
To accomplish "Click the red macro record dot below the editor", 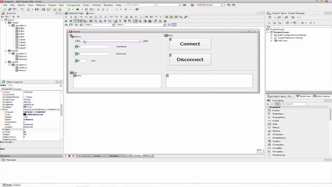I will (69, 156).
